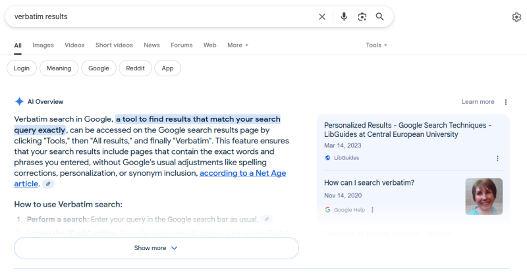Screen dimensions: 527x279
Task: Switch to the Web tab
Action: [209, 45]
